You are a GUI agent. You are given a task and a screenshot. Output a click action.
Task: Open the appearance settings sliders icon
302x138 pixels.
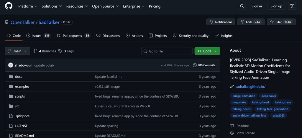(292, 6)
